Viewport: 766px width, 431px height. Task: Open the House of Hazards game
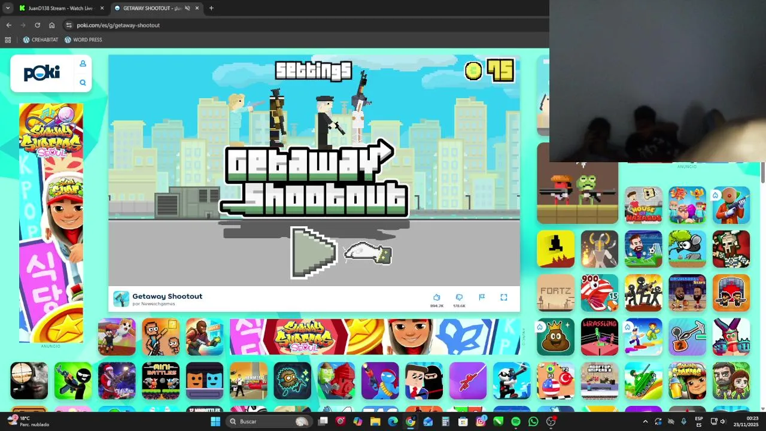pos(643,205)
